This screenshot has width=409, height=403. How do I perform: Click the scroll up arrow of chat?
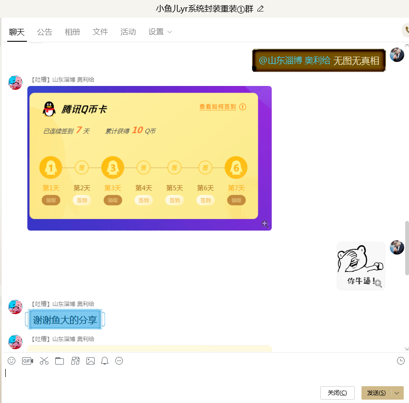[407, 46]
